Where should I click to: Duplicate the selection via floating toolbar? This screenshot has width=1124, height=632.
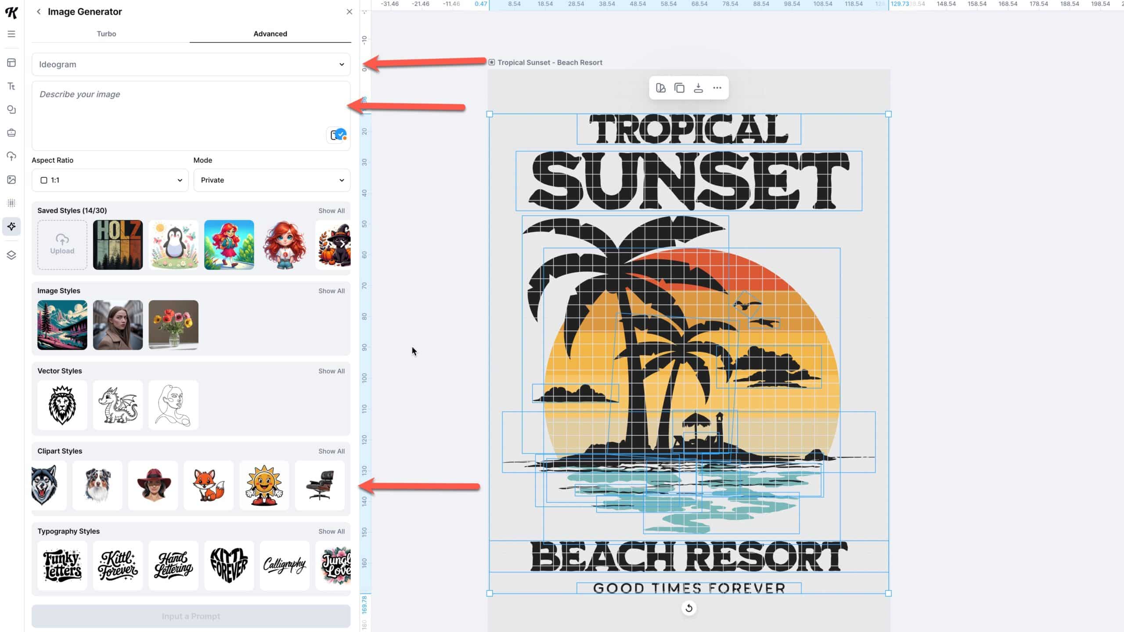(x=679, y=88)
